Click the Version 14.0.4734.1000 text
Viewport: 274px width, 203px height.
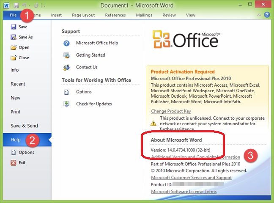[181, 150]
